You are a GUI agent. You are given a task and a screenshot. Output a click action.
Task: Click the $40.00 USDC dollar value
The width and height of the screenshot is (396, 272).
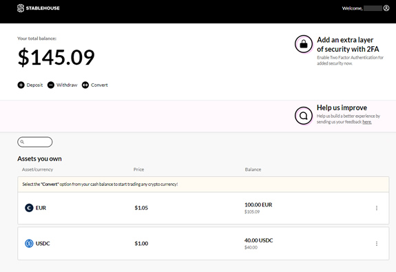click(251, 247)
